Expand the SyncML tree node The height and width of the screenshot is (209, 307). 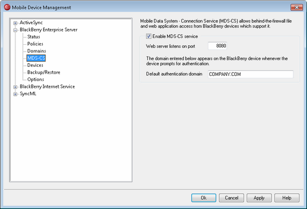pyautogui.click(x=15, y=94)
